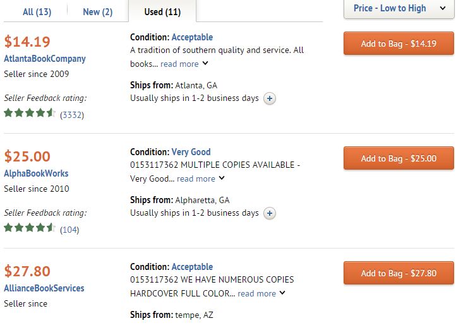
Task: Open AtlantaBookCompany seller page
Action: [45, 59]
